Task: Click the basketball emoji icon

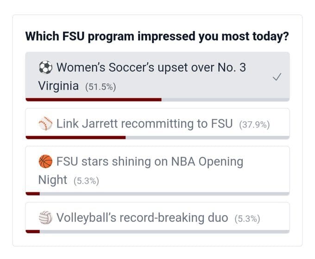Action: [45, 162]
